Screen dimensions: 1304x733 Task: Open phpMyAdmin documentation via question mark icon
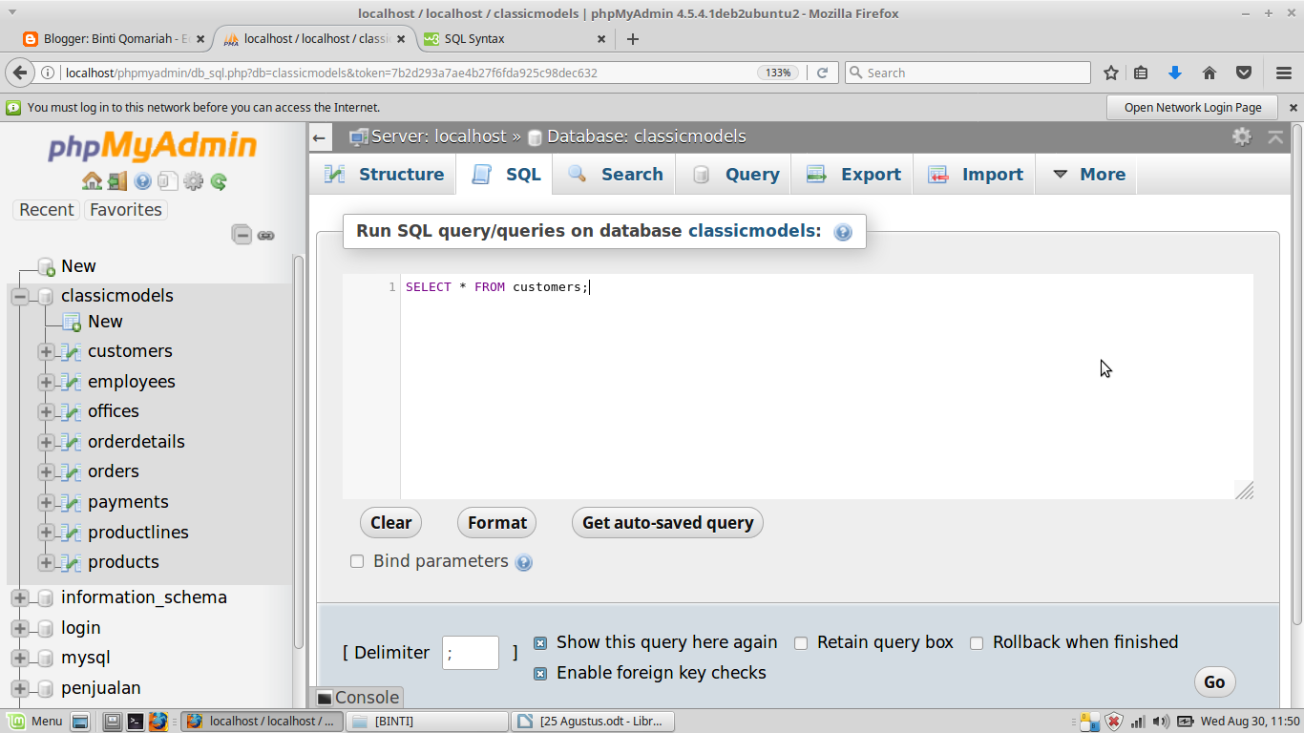point(143,179)
